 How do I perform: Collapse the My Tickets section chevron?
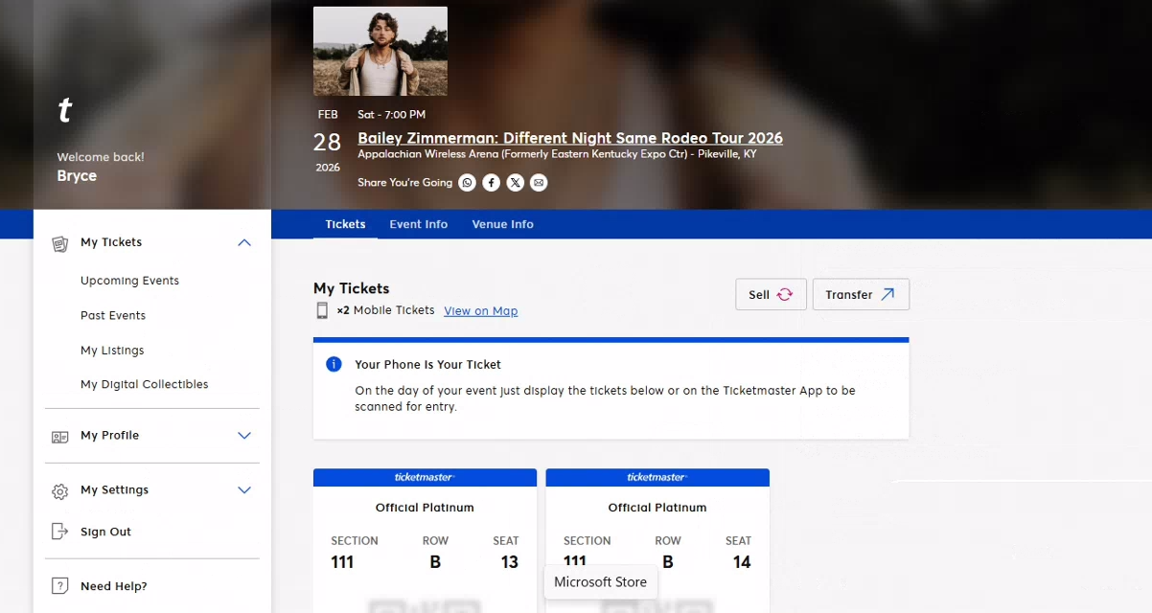click(244, 243)
